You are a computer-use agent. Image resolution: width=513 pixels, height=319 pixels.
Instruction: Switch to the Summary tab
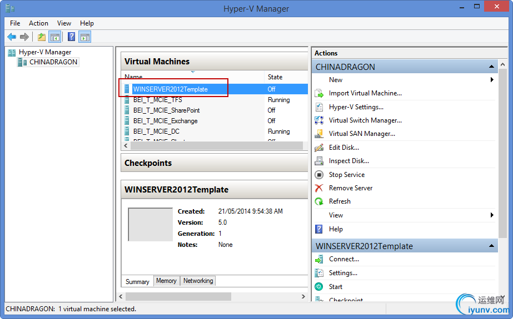137,281
